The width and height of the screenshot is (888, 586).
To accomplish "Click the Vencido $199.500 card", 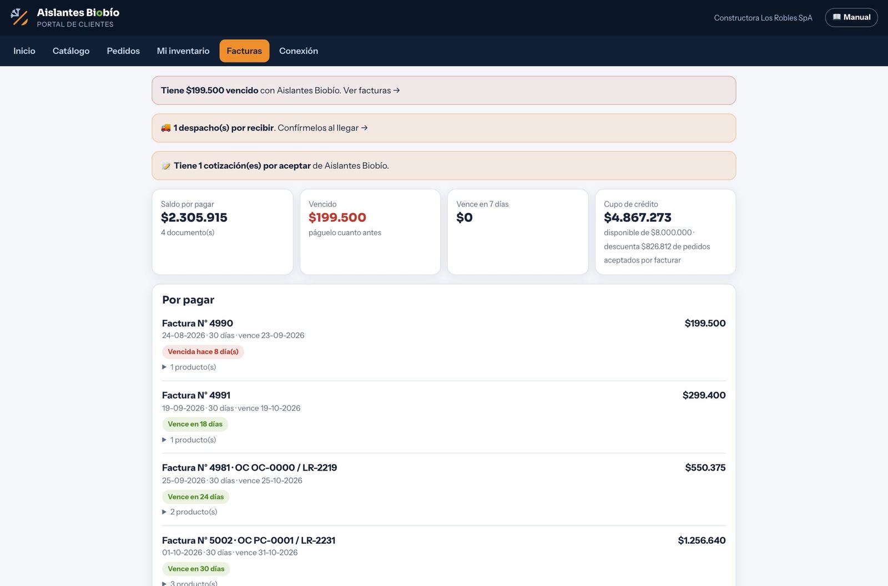I will pos(370,232).
